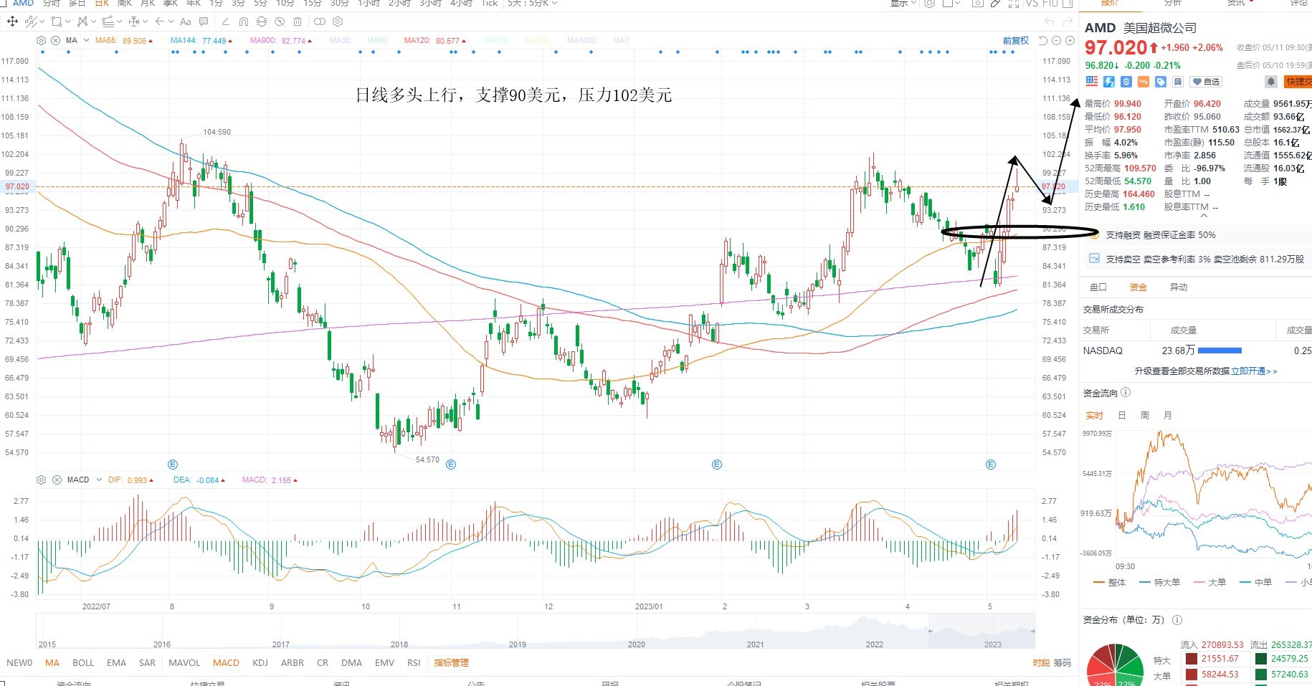
Task: Zoom out chart with minus icon
Action: pos(1055,40)
